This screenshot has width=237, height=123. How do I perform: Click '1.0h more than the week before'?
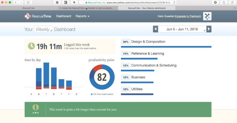[80, 48]
